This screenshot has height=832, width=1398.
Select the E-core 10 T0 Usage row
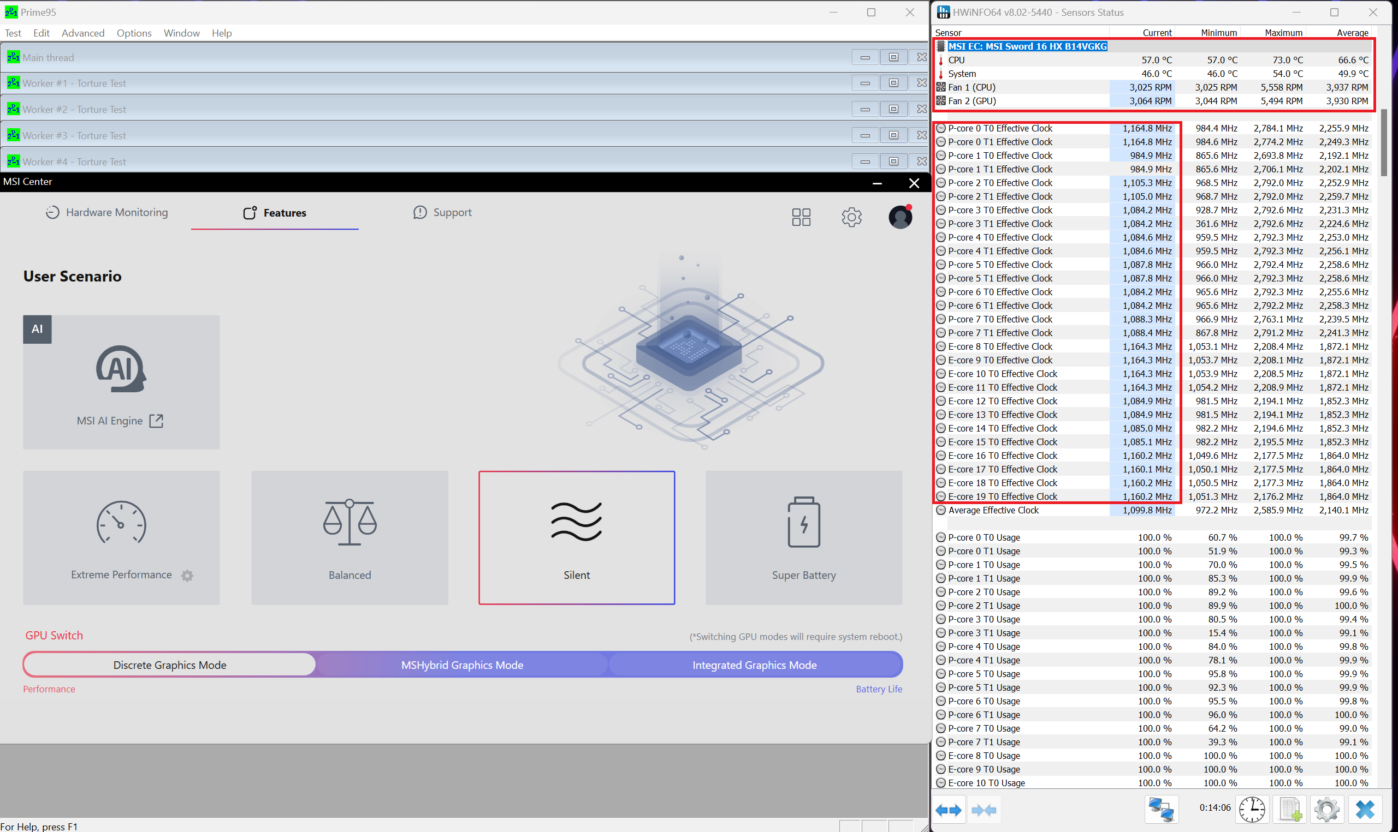point(1153,783)
